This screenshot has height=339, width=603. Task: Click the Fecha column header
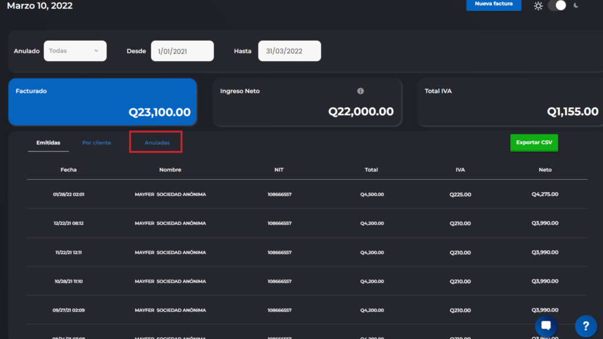tap(68, 170)
